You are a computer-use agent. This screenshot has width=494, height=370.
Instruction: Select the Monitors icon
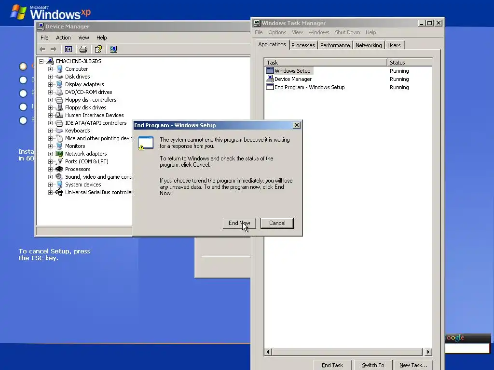[59, 146]
